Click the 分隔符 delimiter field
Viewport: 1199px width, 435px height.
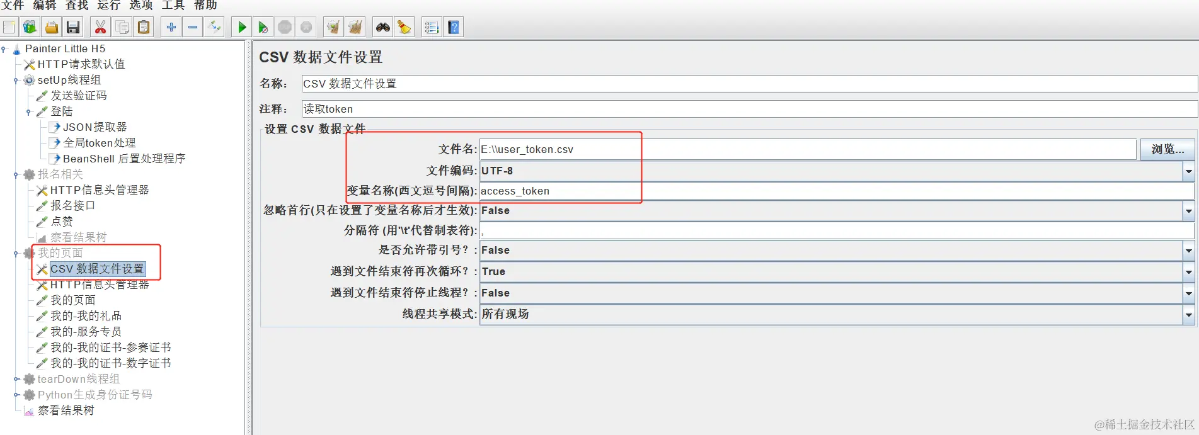coord(837,230)
